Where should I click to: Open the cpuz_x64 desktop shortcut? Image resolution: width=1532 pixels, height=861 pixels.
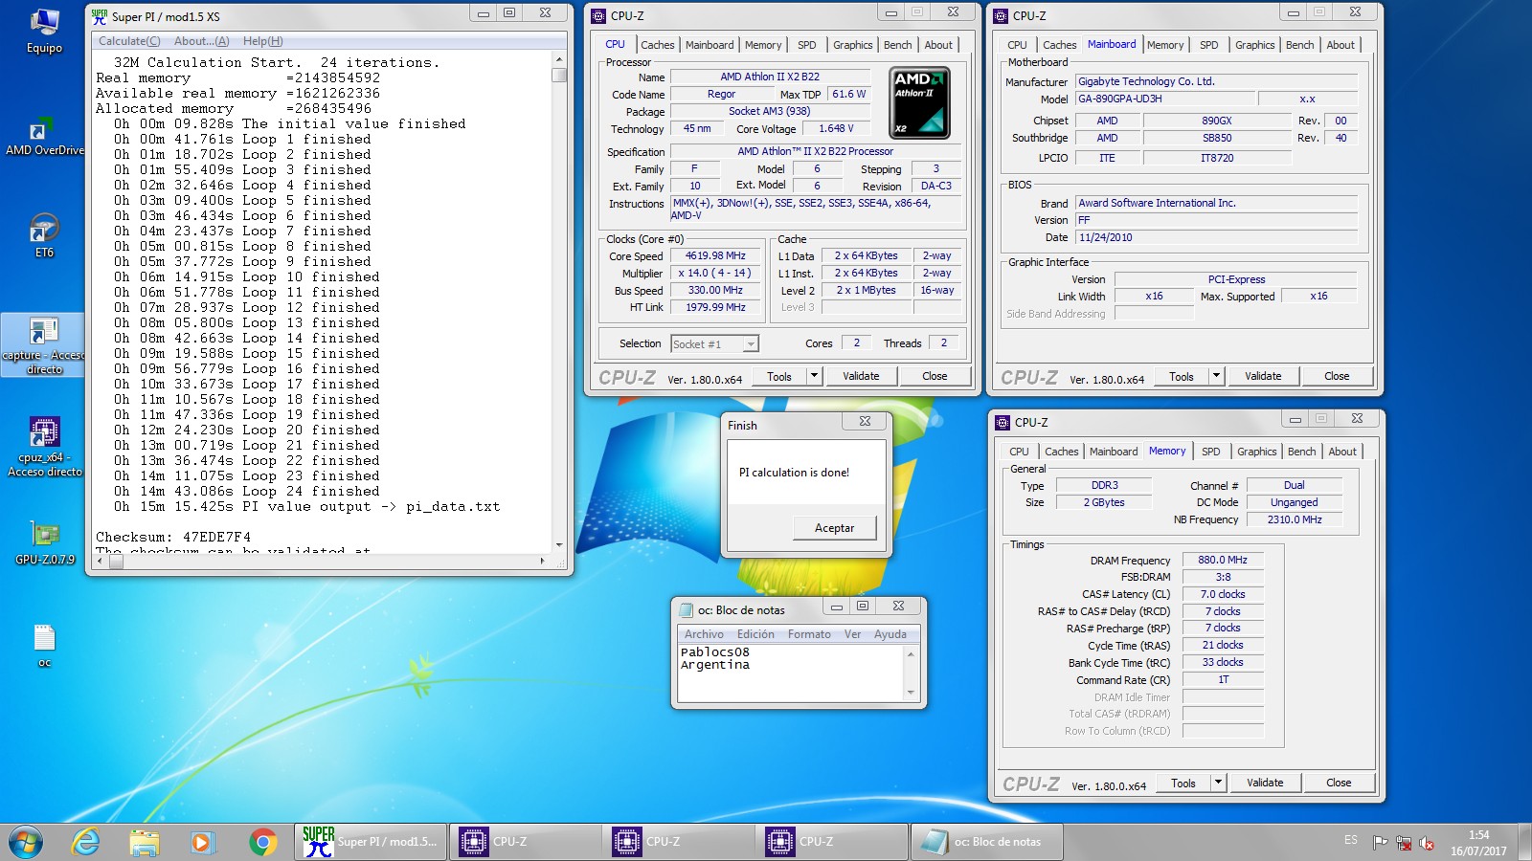pyautogui.click(x=44, y=446)
